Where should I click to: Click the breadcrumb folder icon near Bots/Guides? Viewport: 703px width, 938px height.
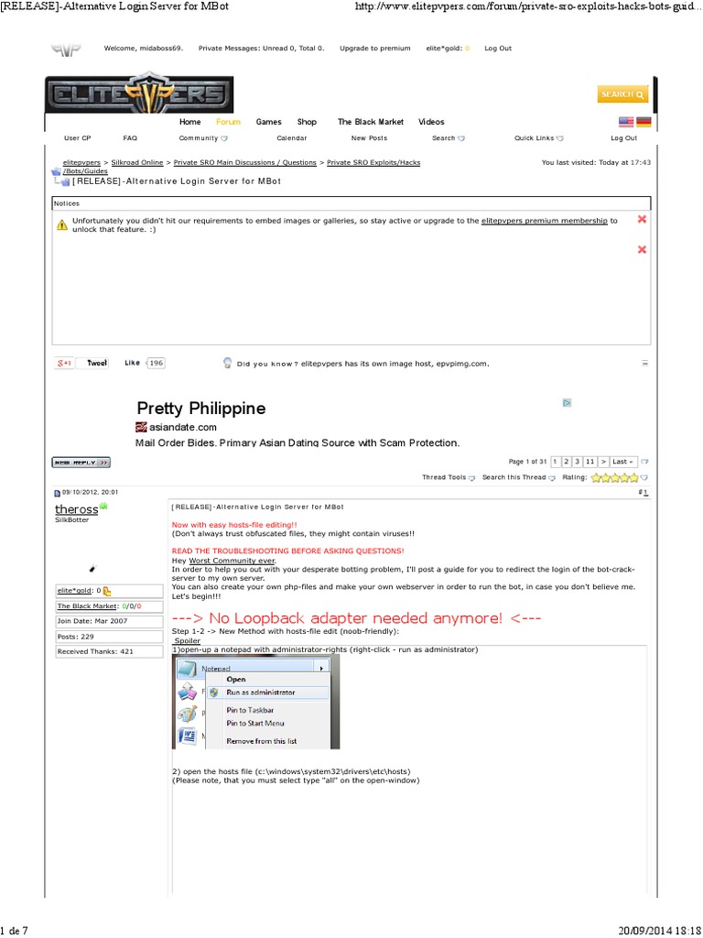(57, 171)
